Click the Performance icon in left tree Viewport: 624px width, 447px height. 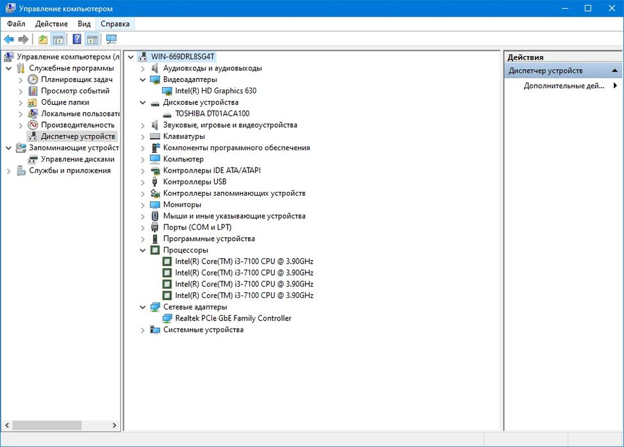pyautogui.click(x=33, y=125)
